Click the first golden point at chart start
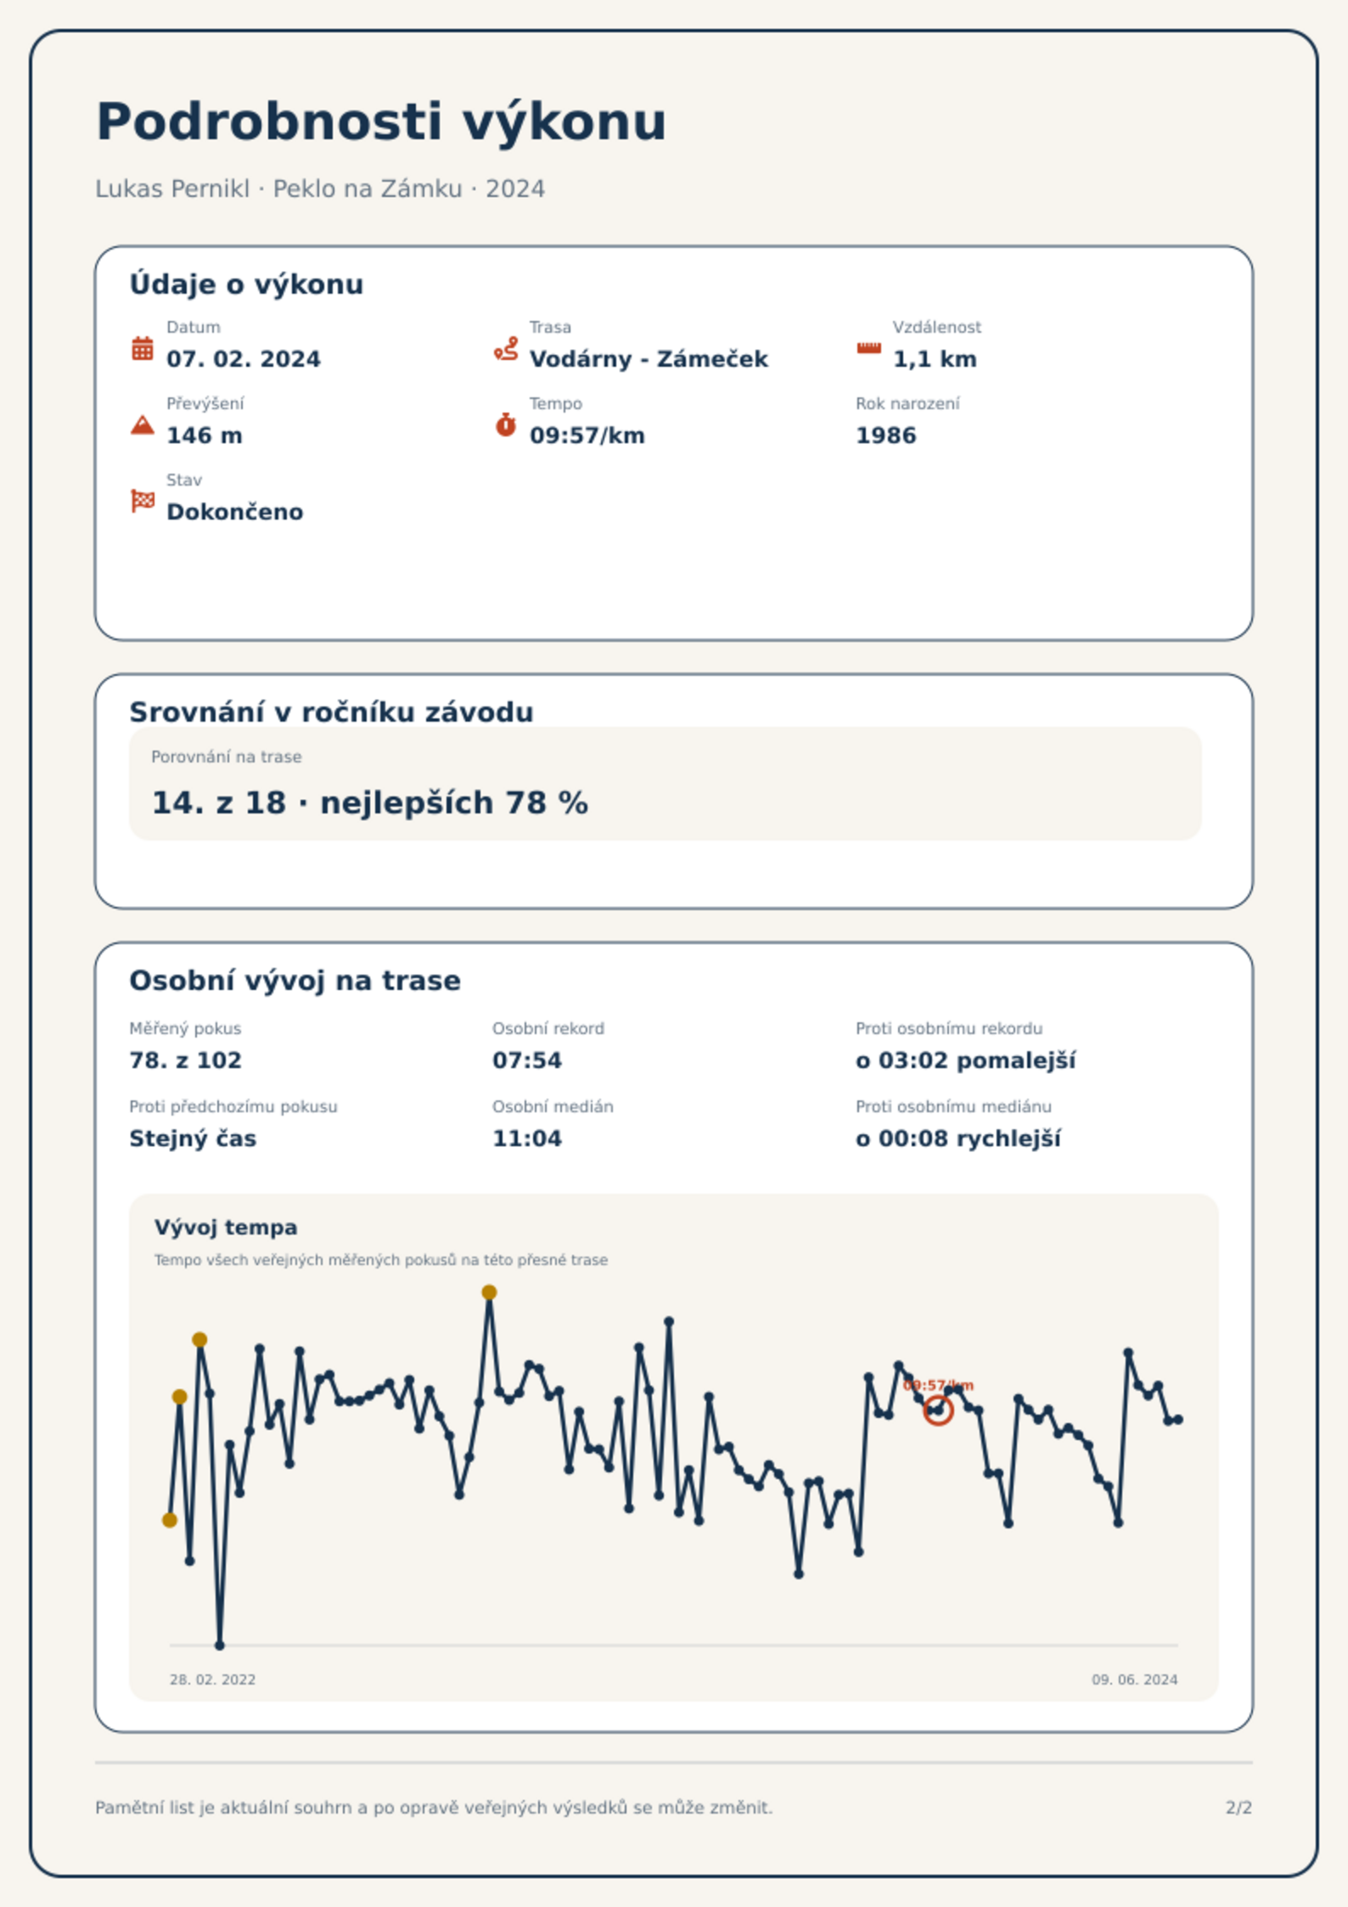The image size is (1348, 1907). (x=170, y=1520)
